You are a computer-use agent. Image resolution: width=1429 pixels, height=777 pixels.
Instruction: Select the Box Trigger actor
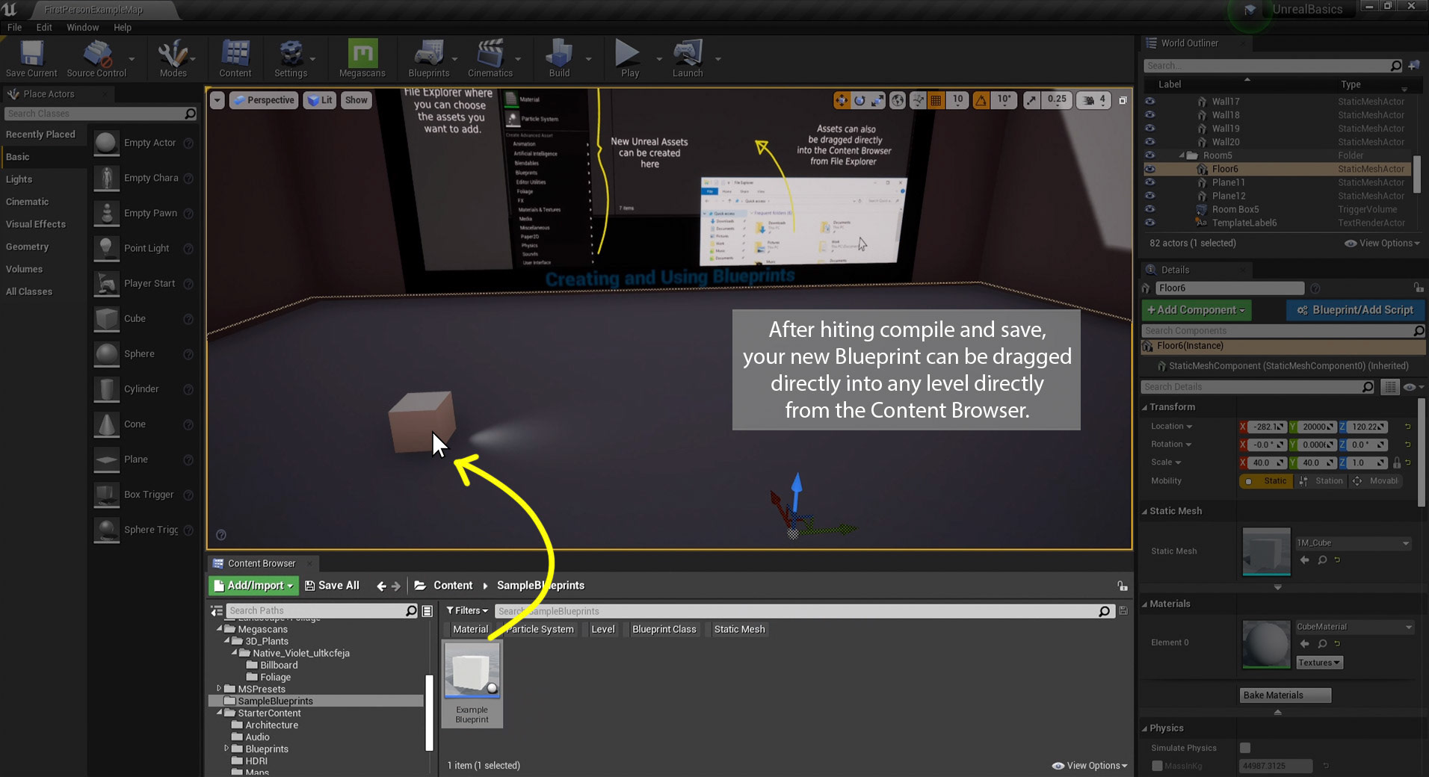click(x=143, y=495)
